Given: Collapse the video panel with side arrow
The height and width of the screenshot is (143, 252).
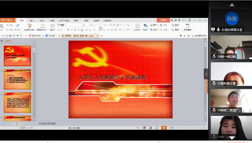Looking at the screenshot, I should click(x=206, y=74).
